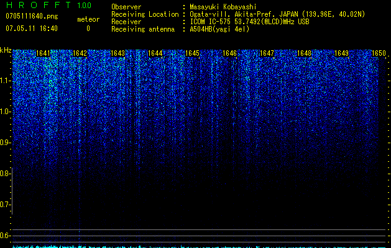Click the 1644 time marker
The image size is (391, 248).
click(x=155, y=53)
